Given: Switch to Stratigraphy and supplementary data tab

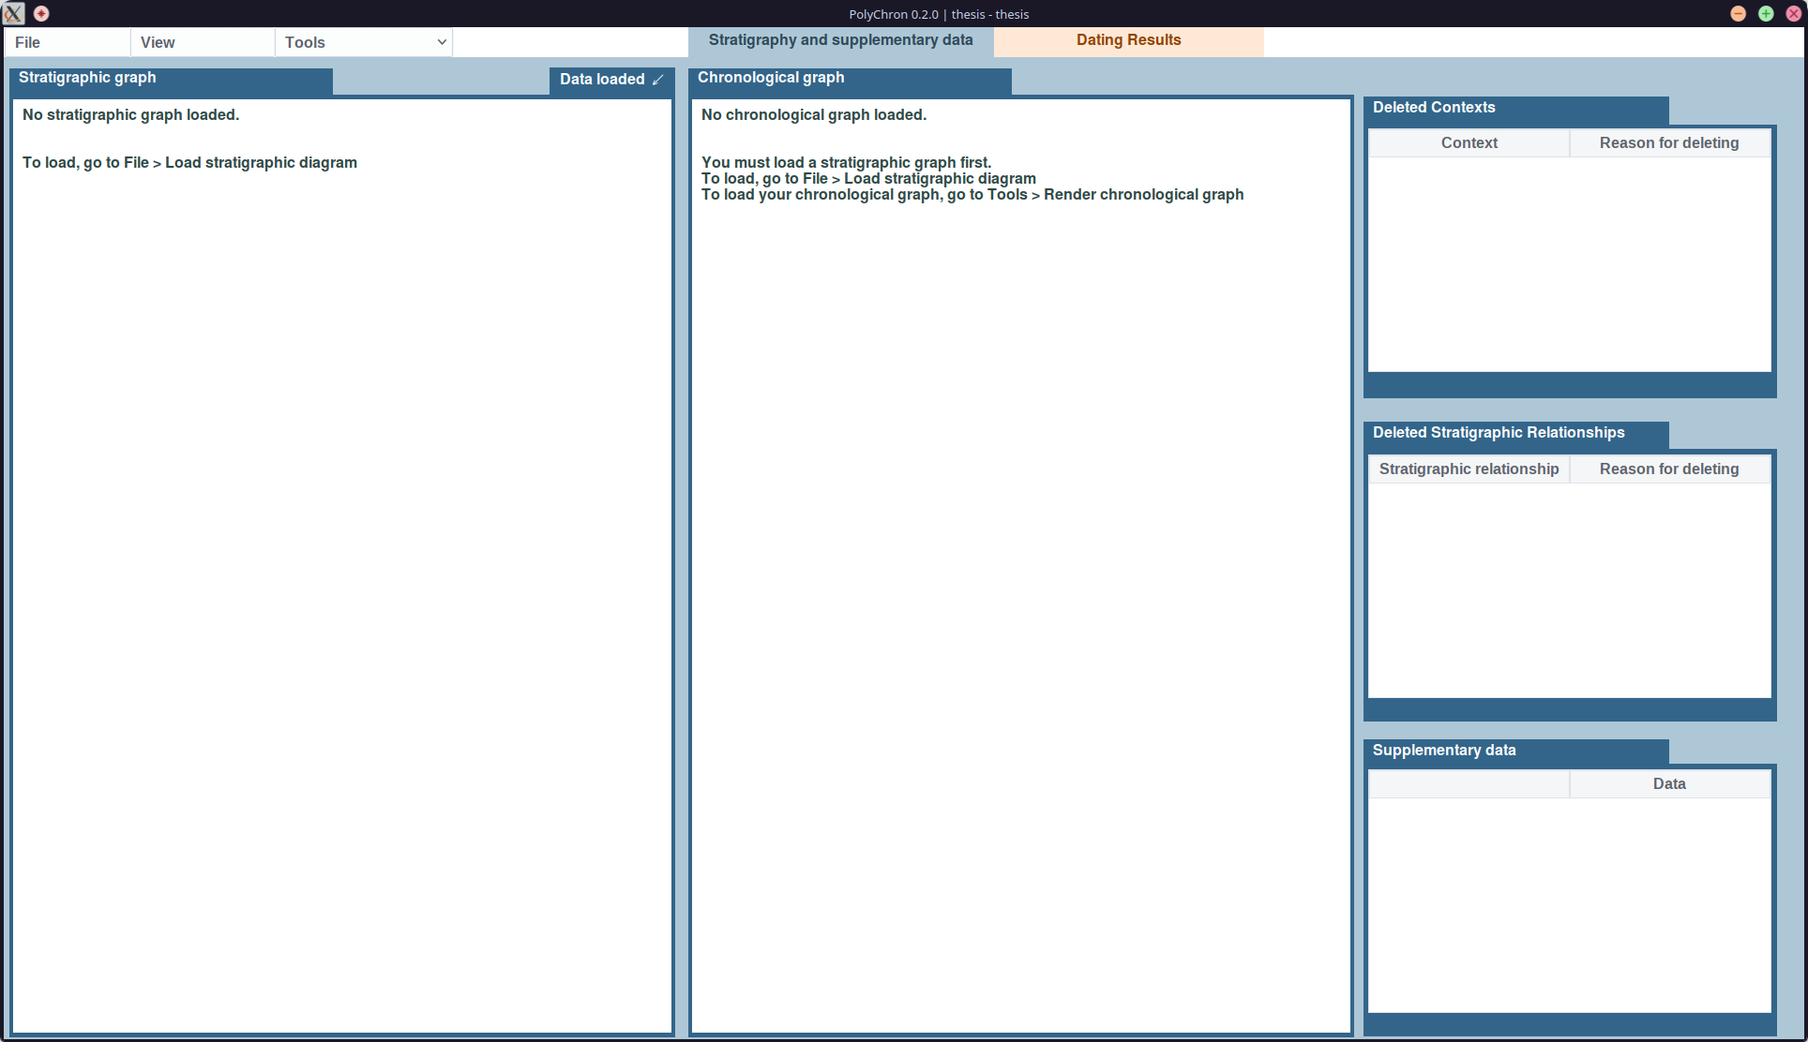Looking at the screenshot, I should (840, 40).
